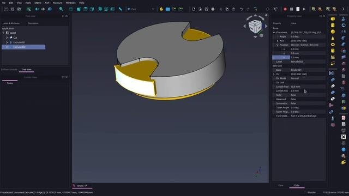Click the Label Extrude002 value
The height and width of the screenshot is (196, 349).
coord(308,62)
